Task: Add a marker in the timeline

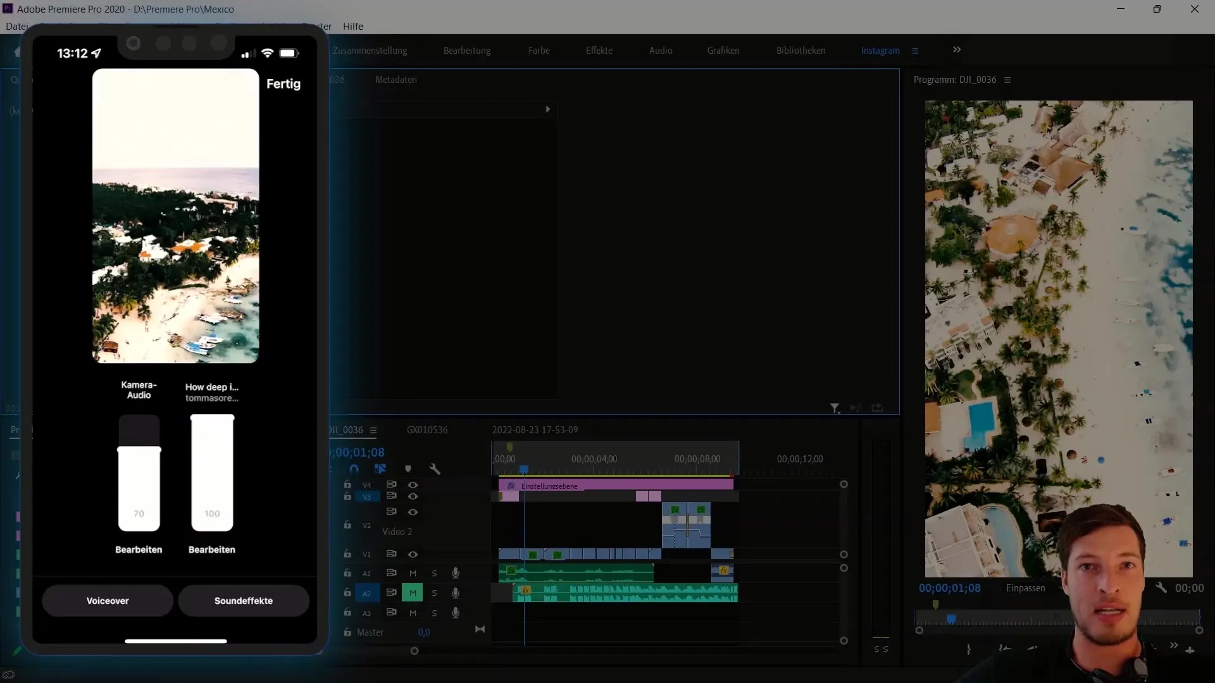Action: pos(408,469)
